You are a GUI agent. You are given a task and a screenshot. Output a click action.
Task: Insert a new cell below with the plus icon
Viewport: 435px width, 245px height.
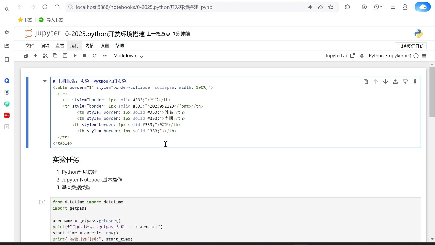click(x=35, y=56)
